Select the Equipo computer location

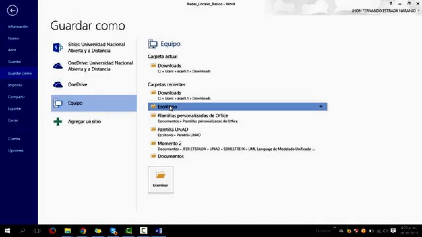94,103
